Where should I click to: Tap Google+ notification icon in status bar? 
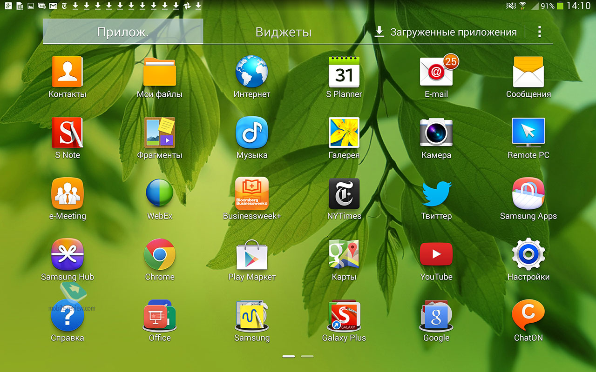tap(8, 6)
